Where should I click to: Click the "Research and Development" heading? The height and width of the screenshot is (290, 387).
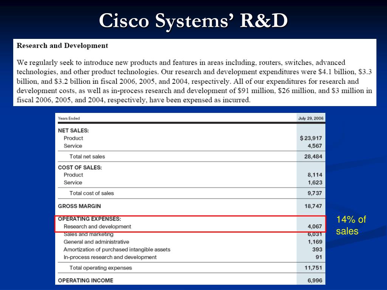point(62,46)
